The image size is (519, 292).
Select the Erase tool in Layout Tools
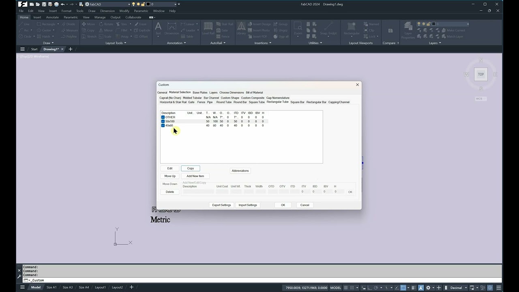[x=140, y=24]
